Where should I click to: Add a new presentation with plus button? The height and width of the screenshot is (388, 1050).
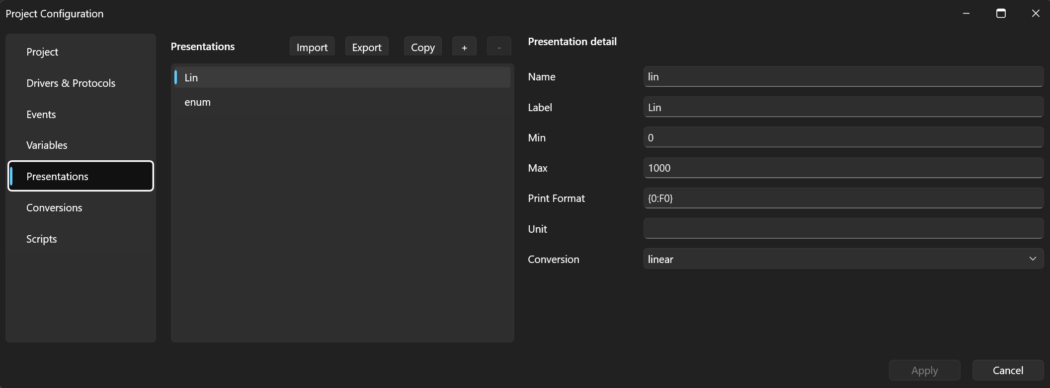[464, 47]
